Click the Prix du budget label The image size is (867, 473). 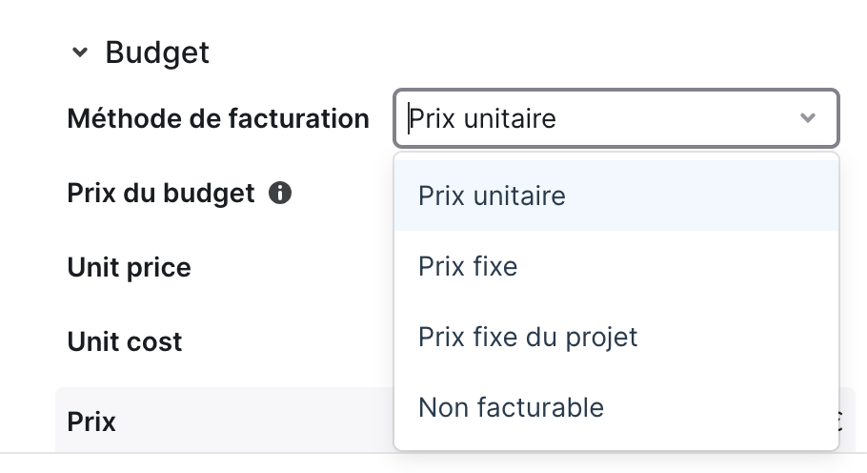coord(161,193)
